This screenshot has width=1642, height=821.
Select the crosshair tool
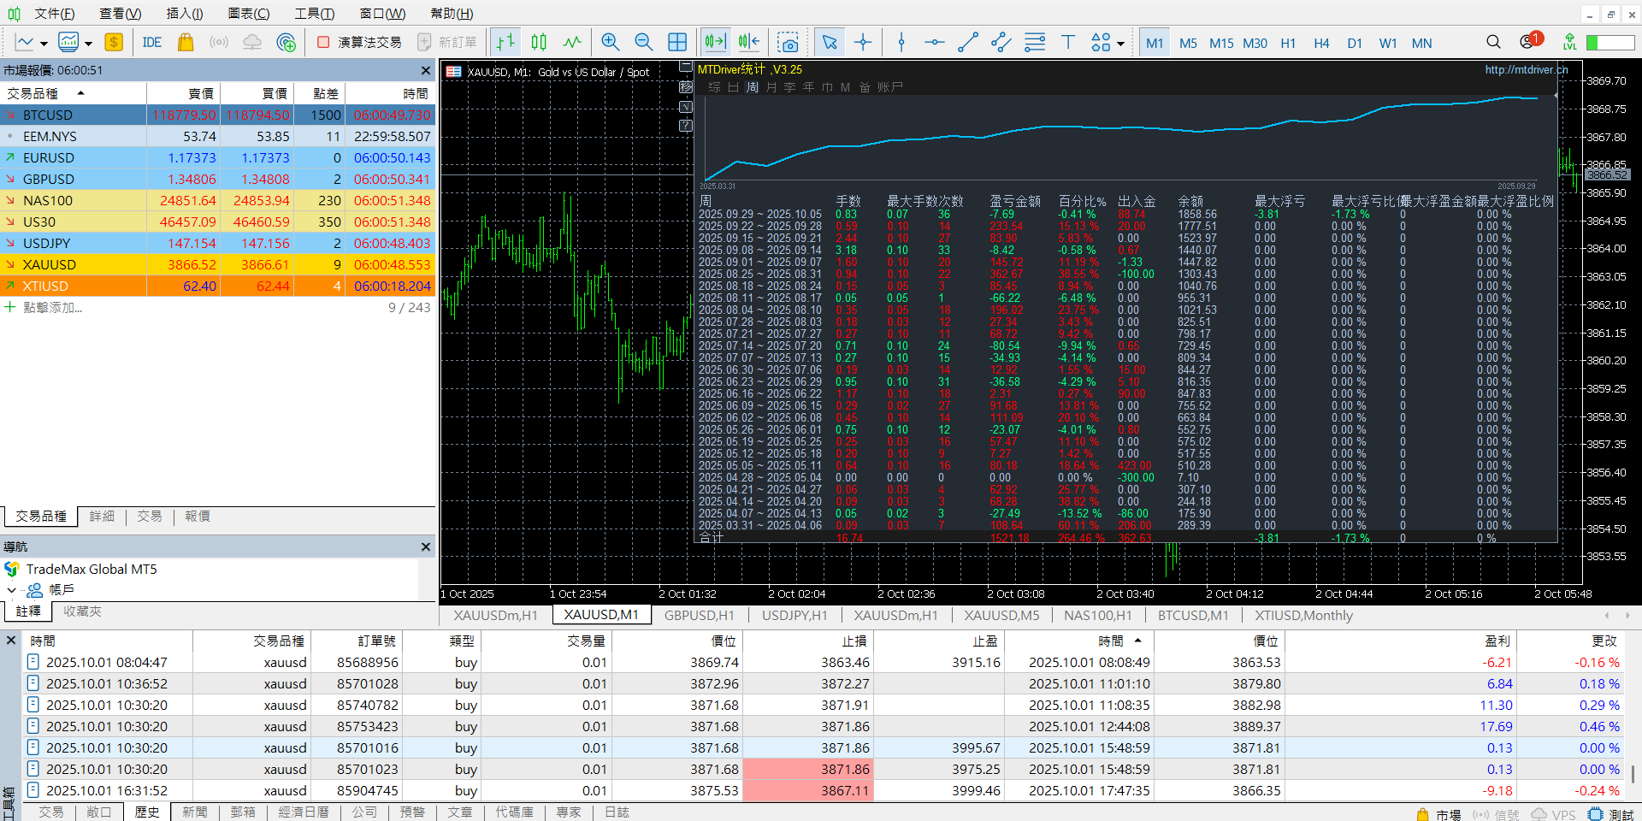click(863, 43)
